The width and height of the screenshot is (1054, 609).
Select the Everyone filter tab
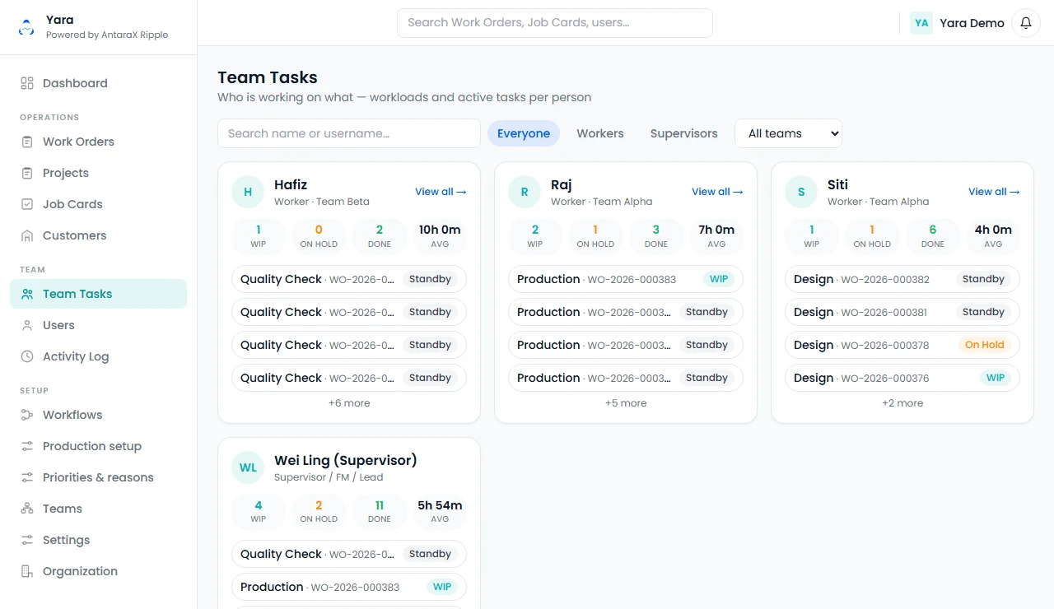tap(524, 133)
